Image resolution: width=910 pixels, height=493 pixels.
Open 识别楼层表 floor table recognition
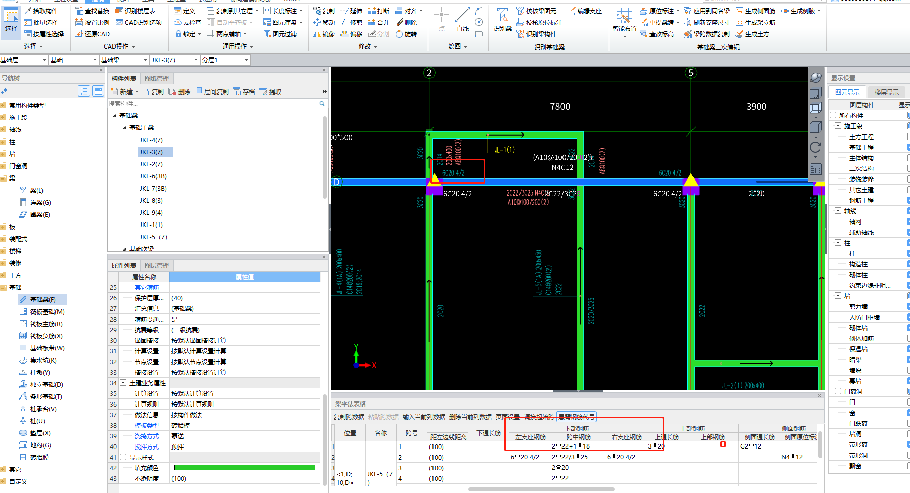[x=135, y=11]
